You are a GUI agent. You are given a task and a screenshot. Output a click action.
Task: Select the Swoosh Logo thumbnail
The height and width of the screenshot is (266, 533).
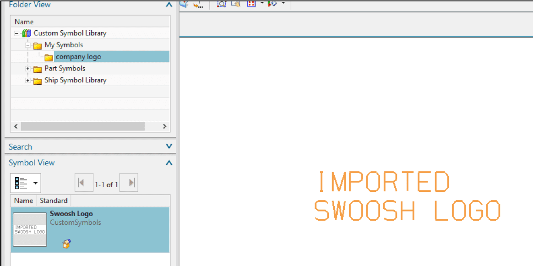(x=30, y=229)
